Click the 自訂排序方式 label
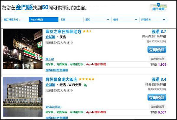The height and width of the screenshot is (120, 177). (12, 20)
